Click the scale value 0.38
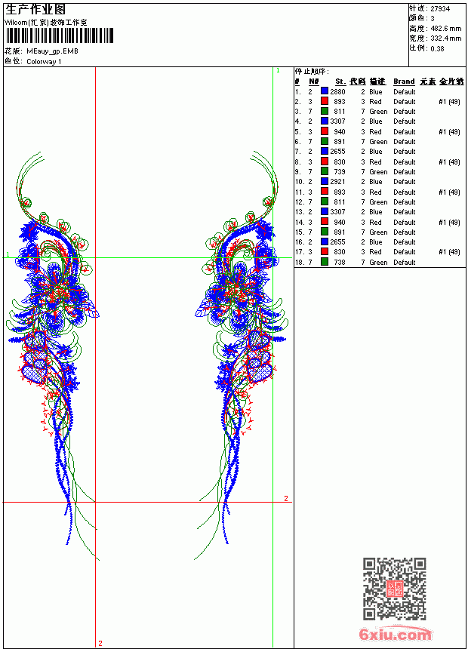 point(437,48)
